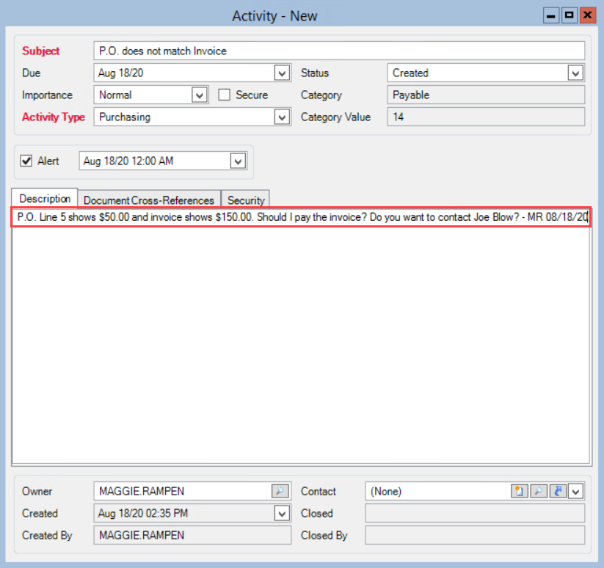Click the Contact label
The image size is (604, 568).
(319, 492)
